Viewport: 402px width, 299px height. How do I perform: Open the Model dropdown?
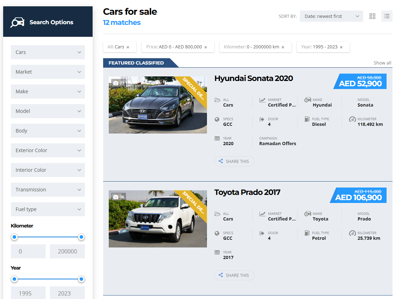tap(48, 111)
